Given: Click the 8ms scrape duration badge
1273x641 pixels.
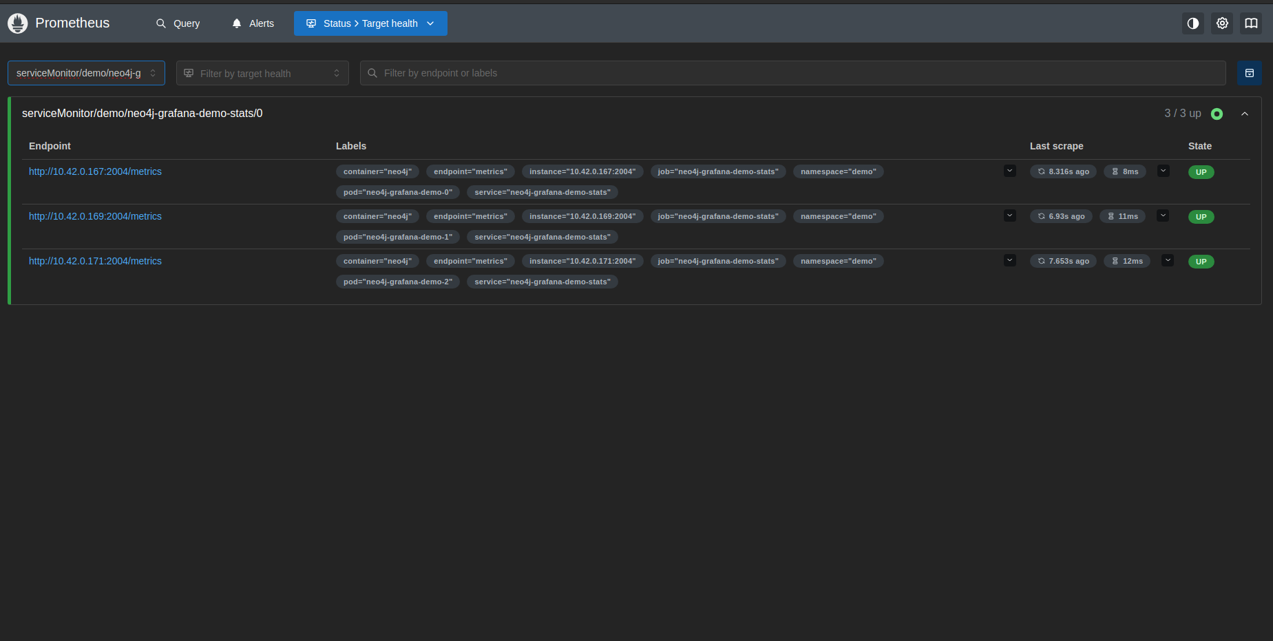Looking at the screenshot, I should (x=1125, y=171).
